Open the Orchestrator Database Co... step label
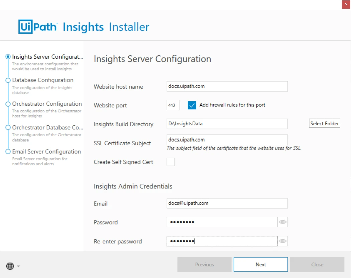 (x=48, y=127)
